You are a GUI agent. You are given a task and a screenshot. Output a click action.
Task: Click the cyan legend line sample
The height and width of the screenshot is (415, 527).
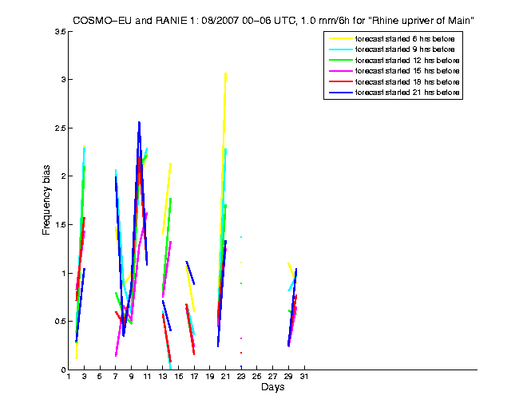coord(341,49)
